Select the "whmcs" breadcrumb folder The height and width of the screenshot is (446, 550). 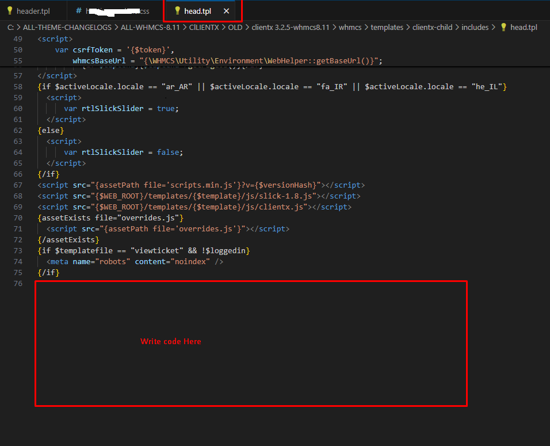[350, 27]
